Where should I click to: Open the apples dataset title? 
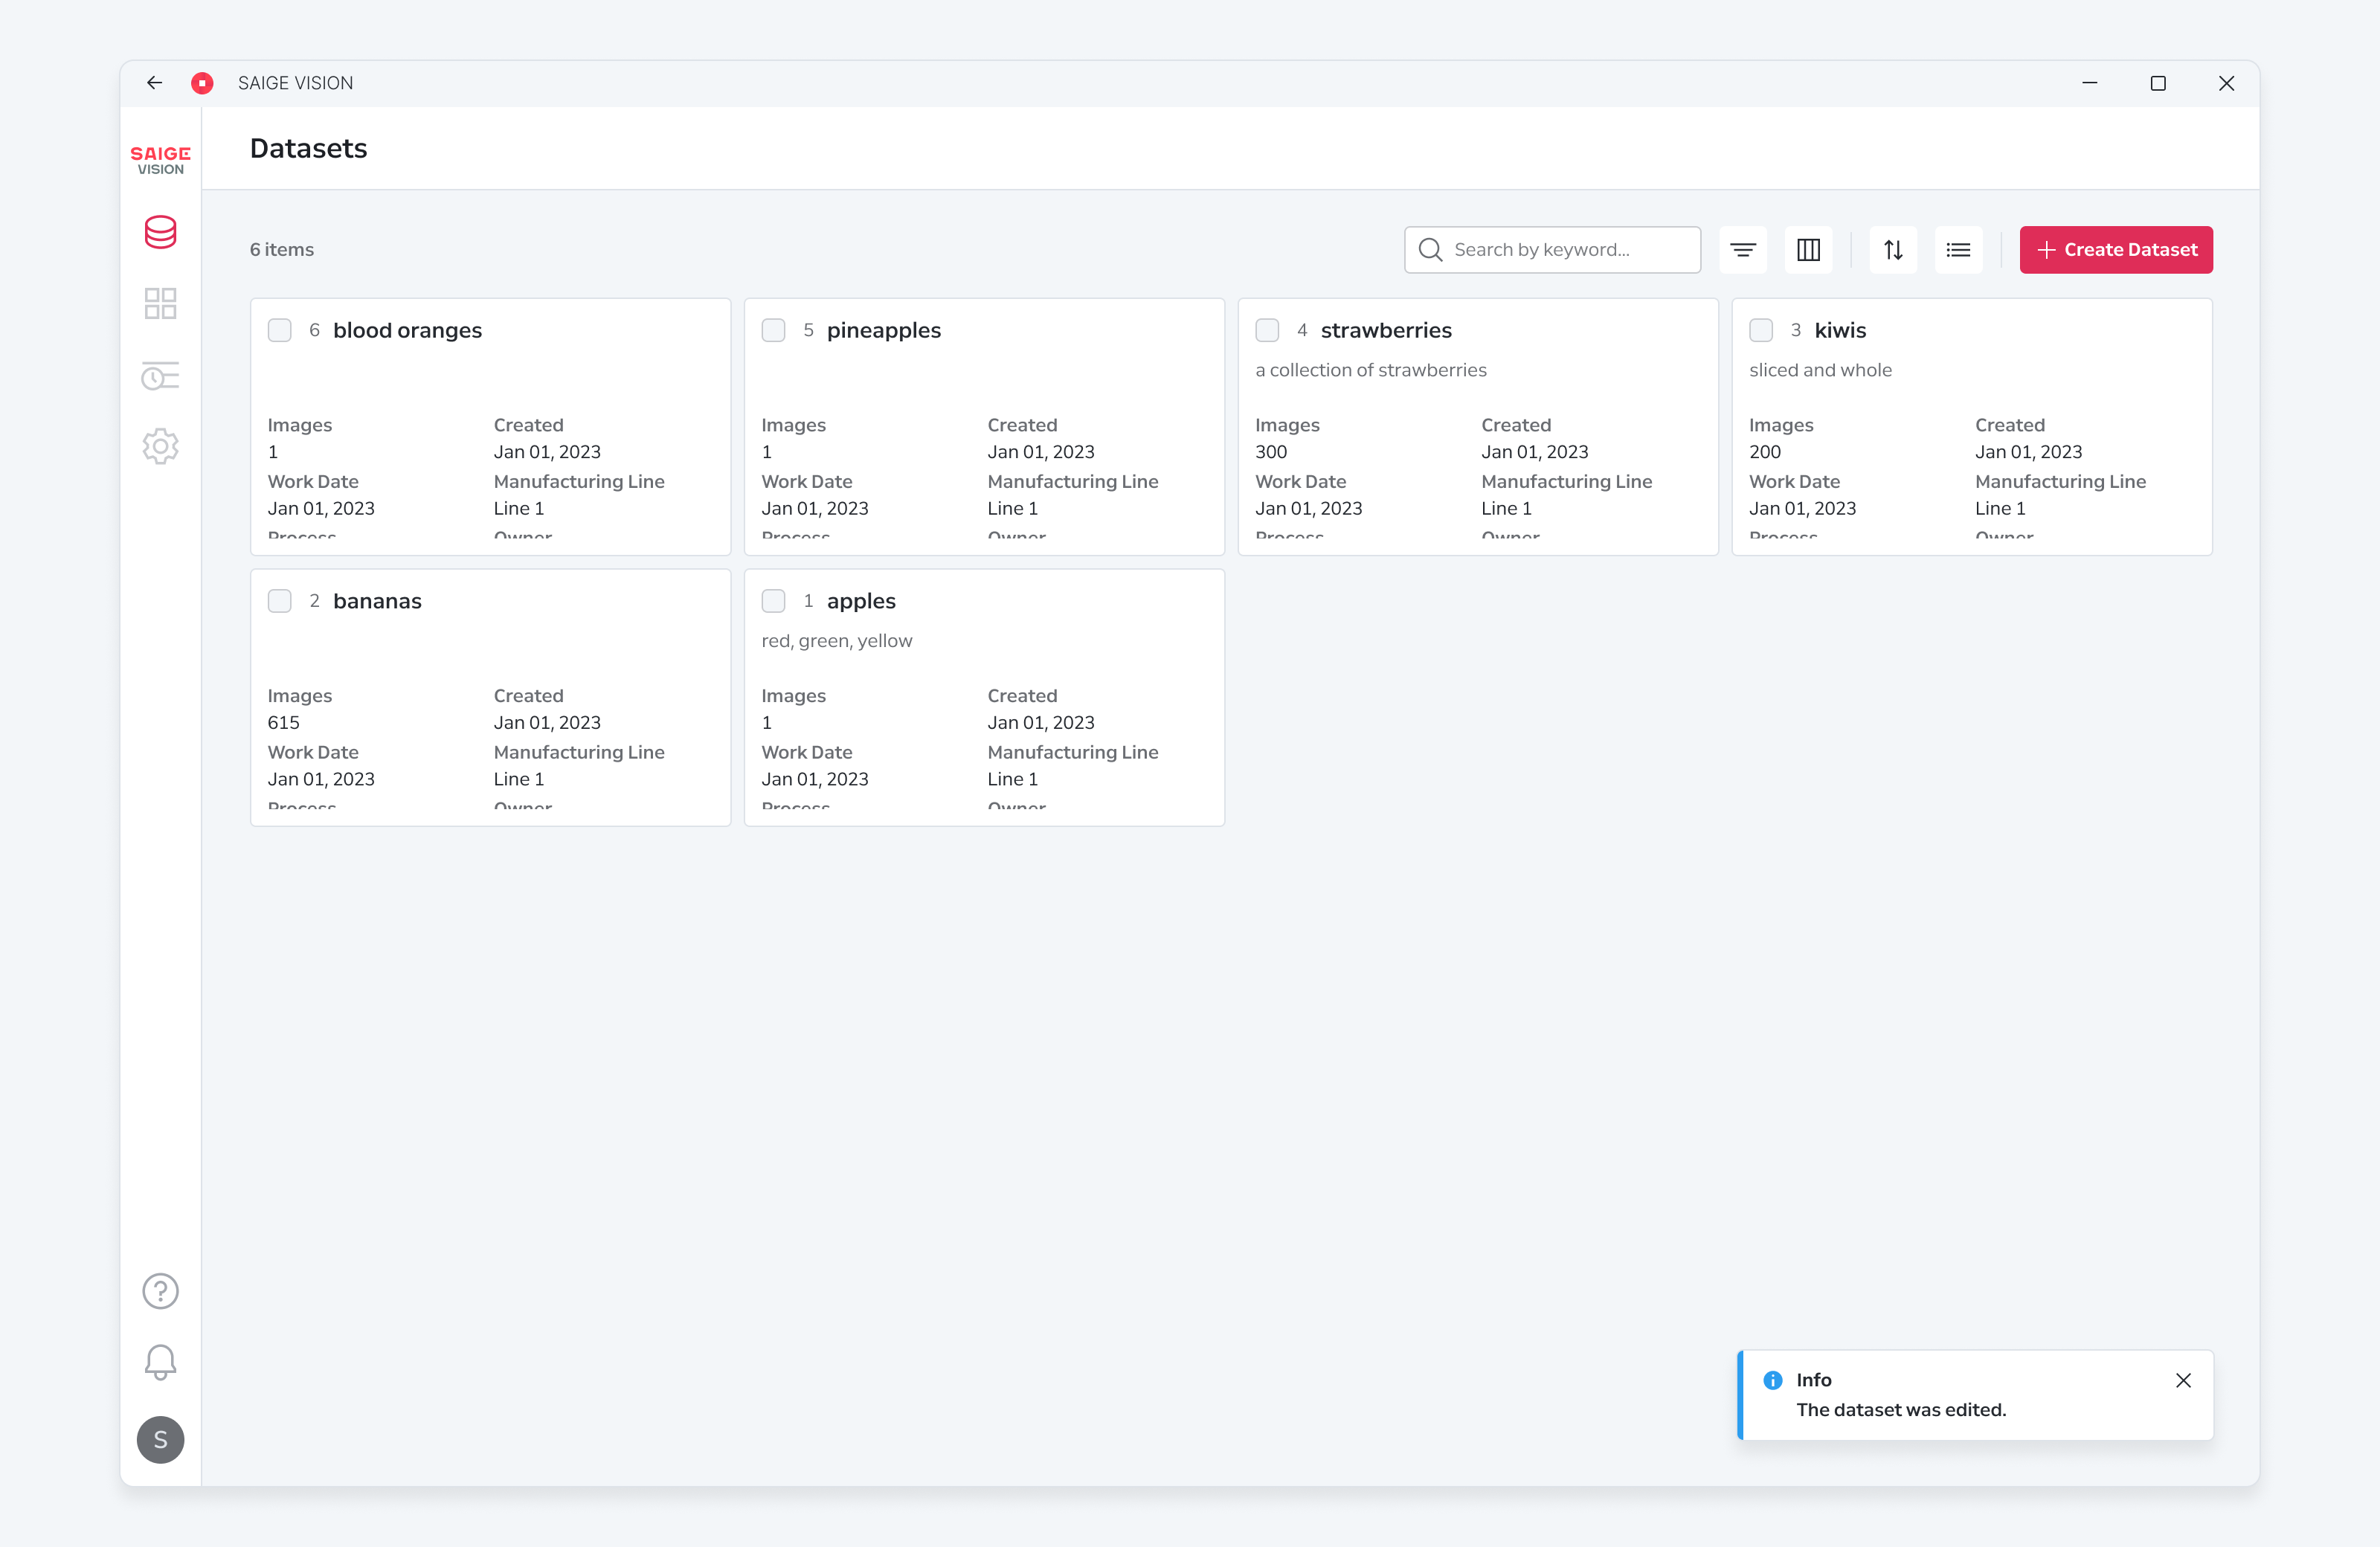pos(861,601)
